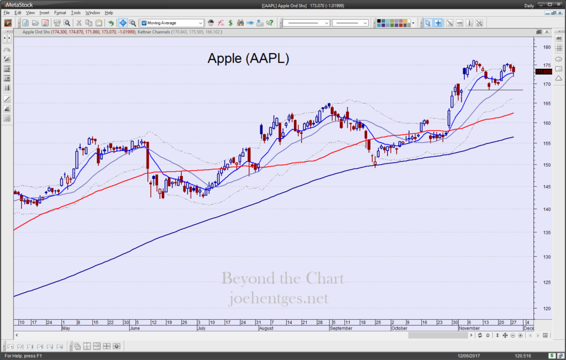Click the green dollar status bar icon
The image size is (566, 360).
tap(552, 356)
